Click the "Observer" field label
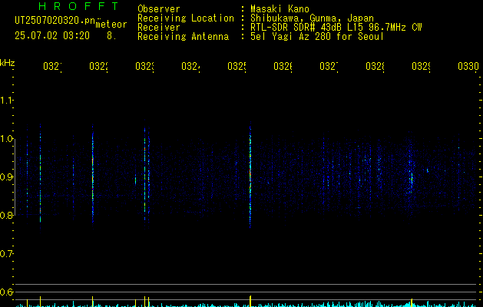The width and height of the screenshot is (483, 307). pyautogui.click(x=159, y=9)
